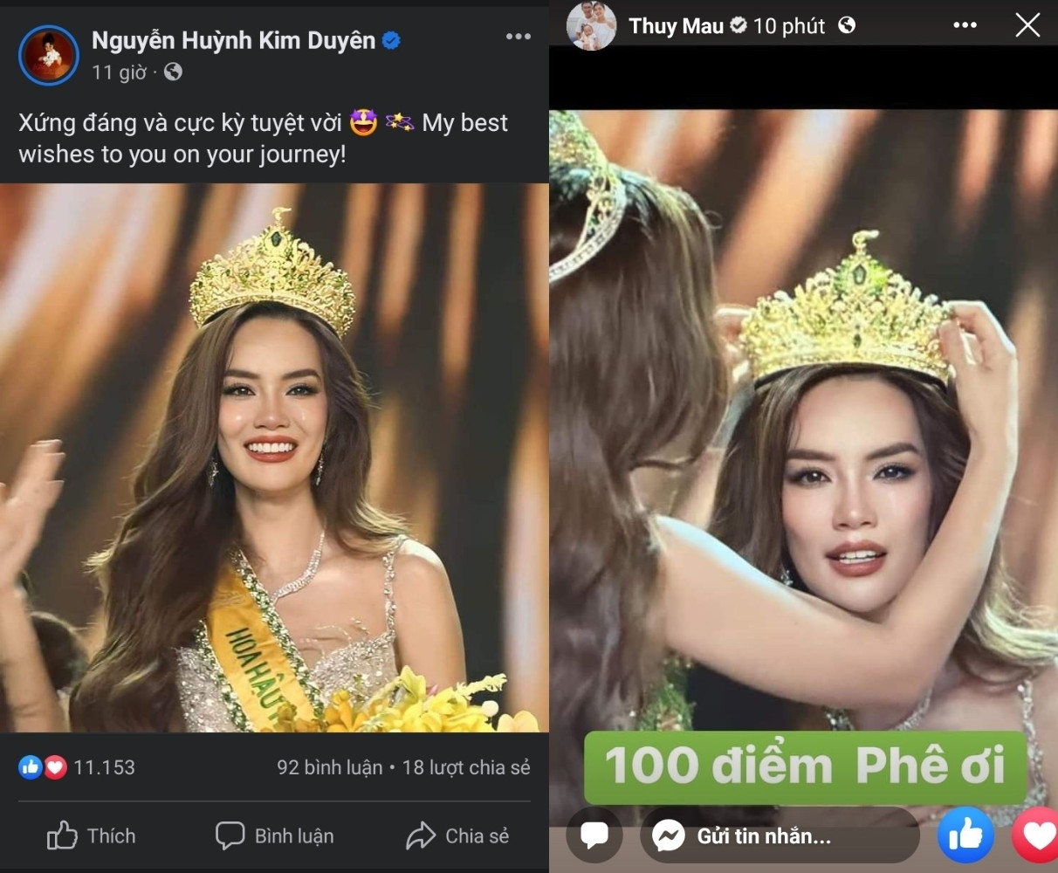Screen dimensions: 1058x873
Task: Close the Thuy Mau story with the X
Action: pyautogui.click(x=1028, y=26)
